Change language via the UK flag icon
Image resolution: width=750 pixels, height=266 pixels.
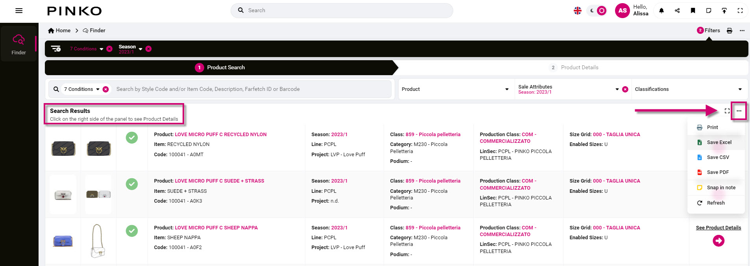click(x=578, y=11)
